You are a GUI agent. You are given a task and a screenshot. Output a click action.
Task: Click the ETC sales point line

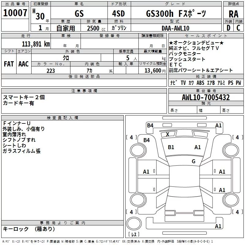click(175, 65)
